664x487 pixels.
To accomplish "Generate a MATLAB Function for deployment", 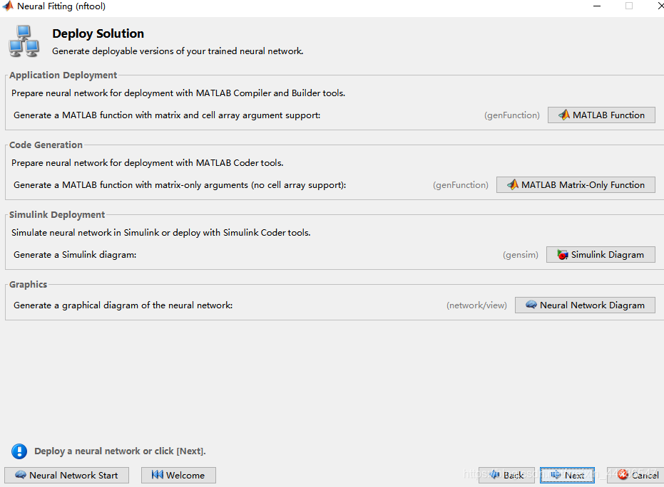I will pyautogui.click(x=601, y=115).
